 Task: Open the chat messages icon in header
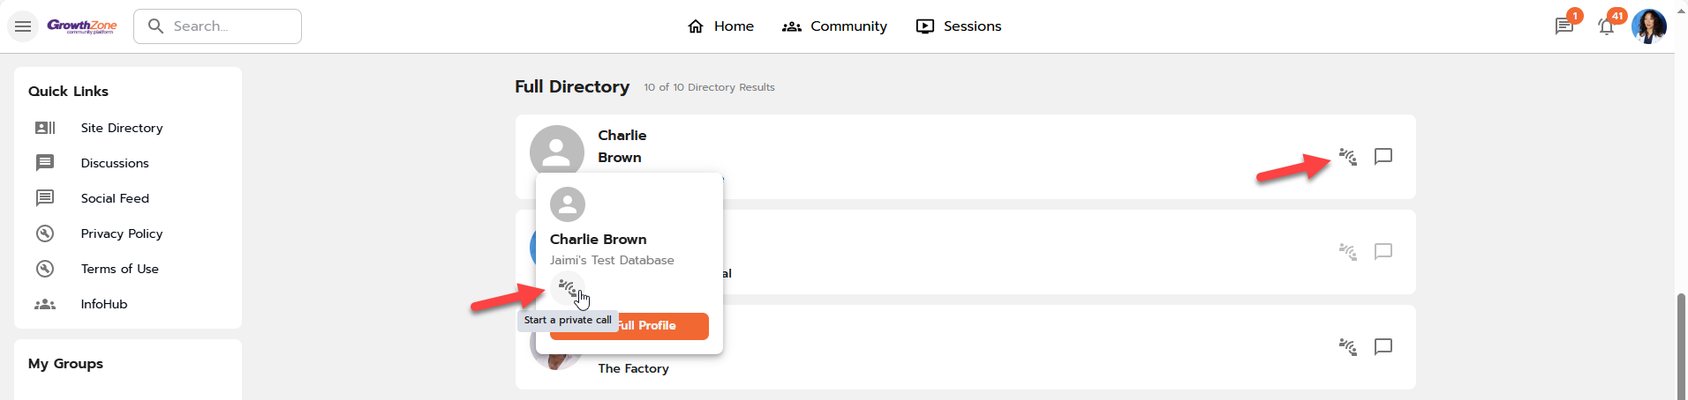point(1564,26)
